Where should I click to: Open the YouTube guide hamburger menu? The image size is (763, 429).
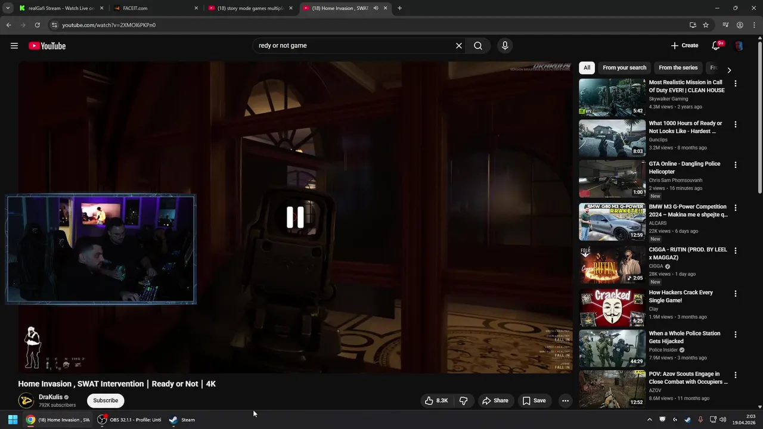coord(14,46)
